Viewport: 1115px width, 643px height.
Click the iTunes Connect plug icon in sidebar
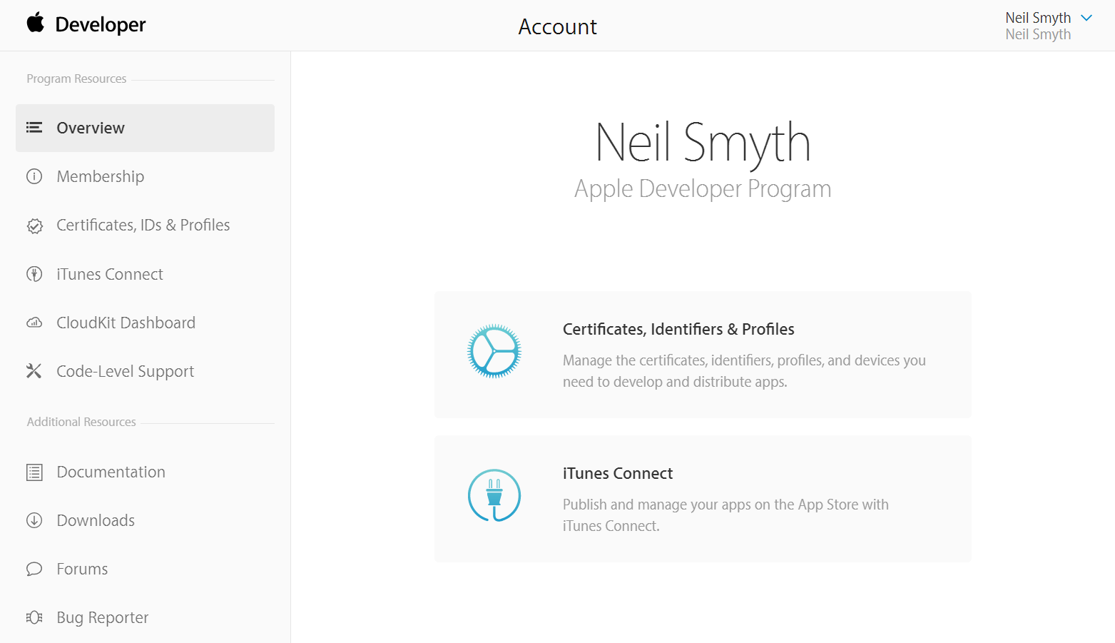(x=34, y=274)
